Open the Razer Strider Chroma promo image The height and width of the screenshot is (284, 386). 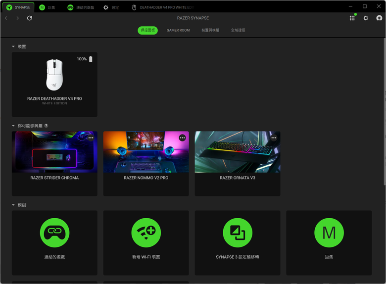tap(54, 152)
